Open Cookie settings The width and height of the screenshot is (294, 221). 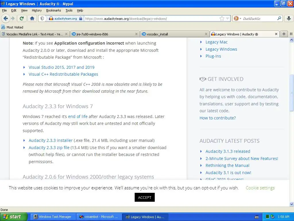pos(260,188)
